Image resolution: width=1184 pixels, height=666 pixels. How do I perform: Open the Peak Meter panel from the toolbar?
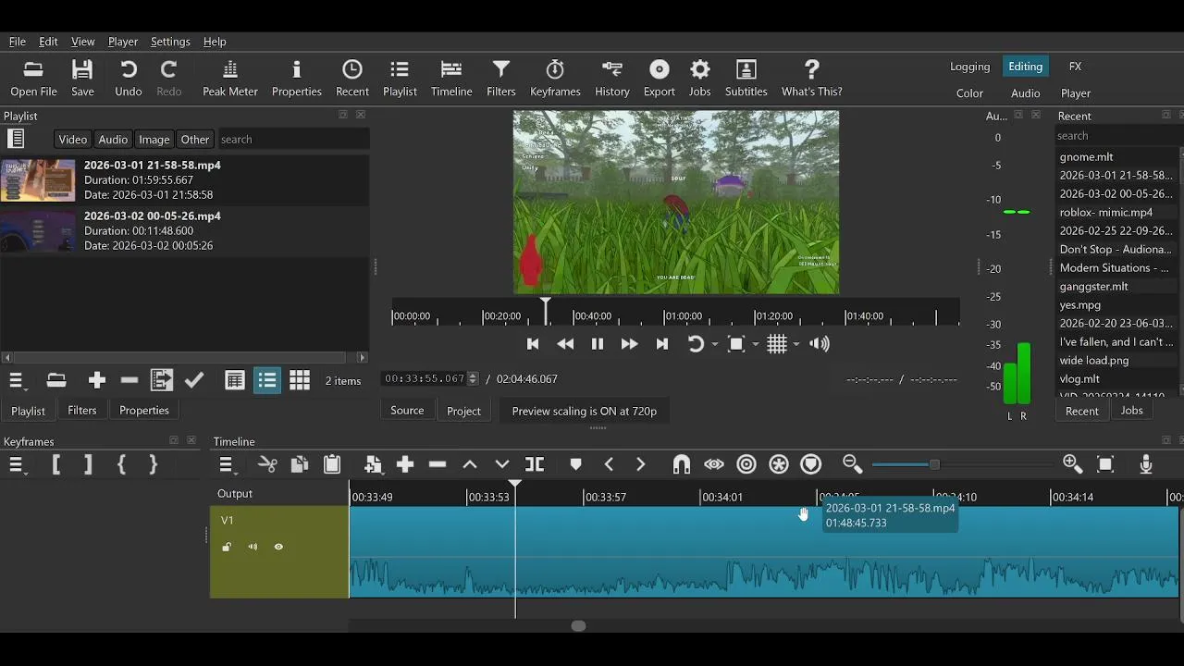point(230,79)
